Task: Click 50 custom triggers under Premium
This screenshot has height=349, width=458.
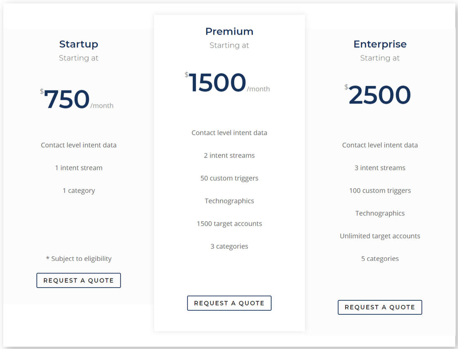Action: click(229, 178)
